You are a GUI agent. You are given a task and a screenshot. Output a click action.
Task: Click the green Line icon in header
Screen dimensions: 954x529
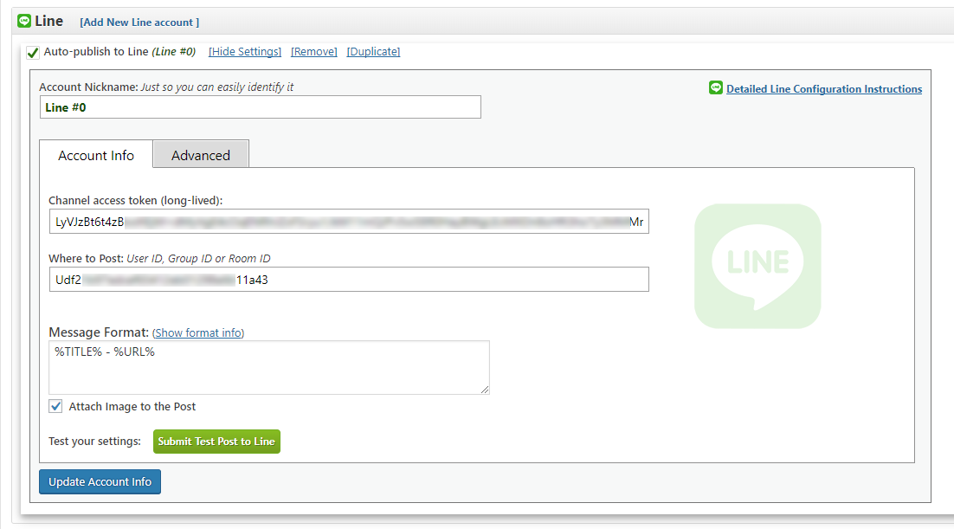coord(24,21)
